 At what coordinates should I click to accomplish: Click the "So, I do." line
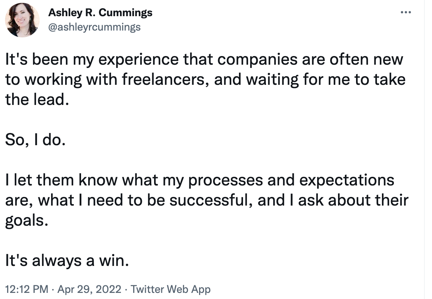[35, 140]
